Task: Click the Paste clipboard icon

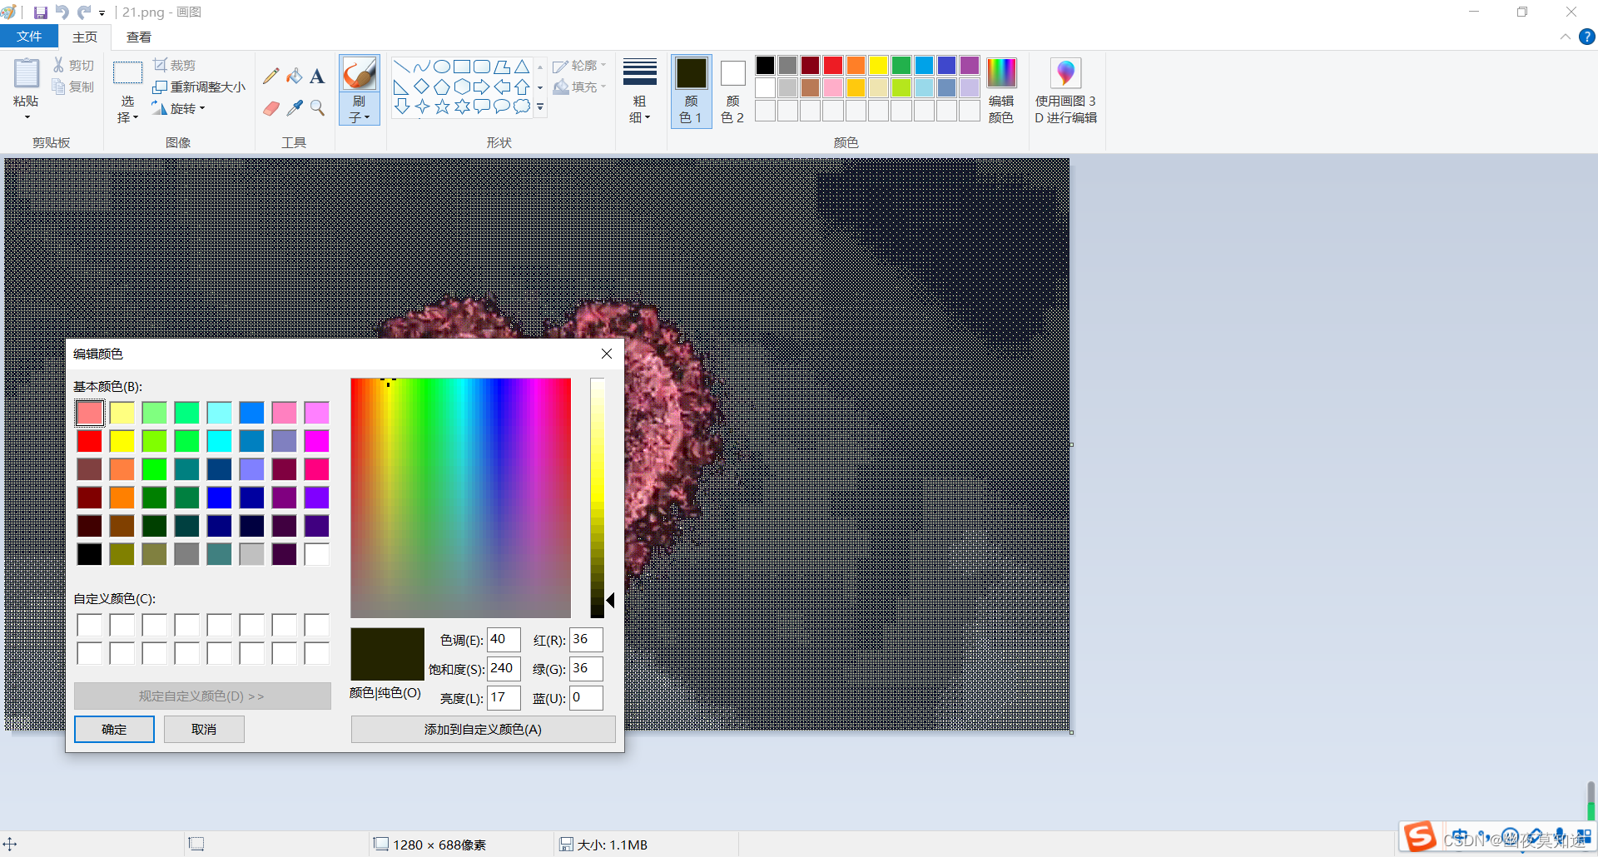Action: point(26,74)
